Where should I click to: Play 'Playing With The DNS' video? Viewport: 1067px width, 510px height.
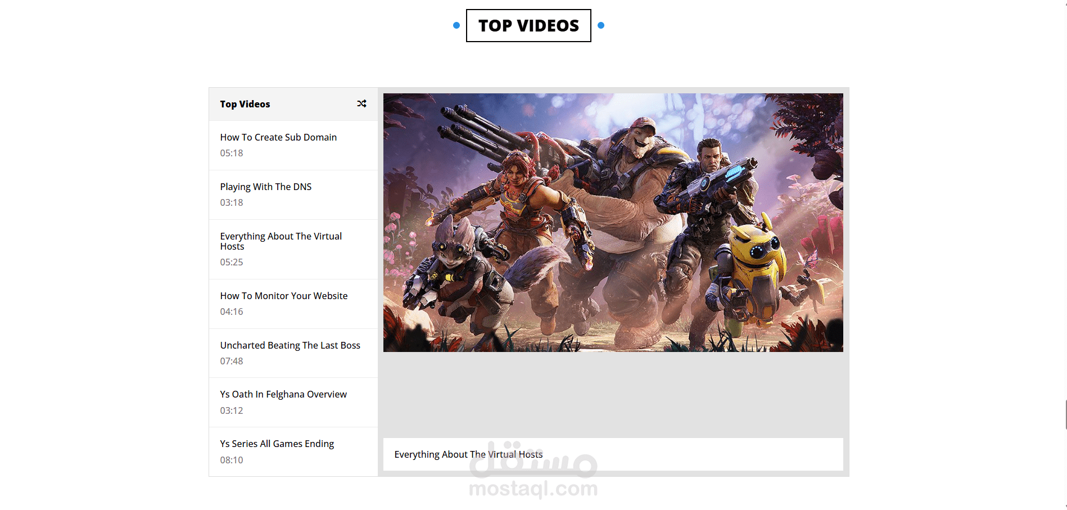(293, 195)
